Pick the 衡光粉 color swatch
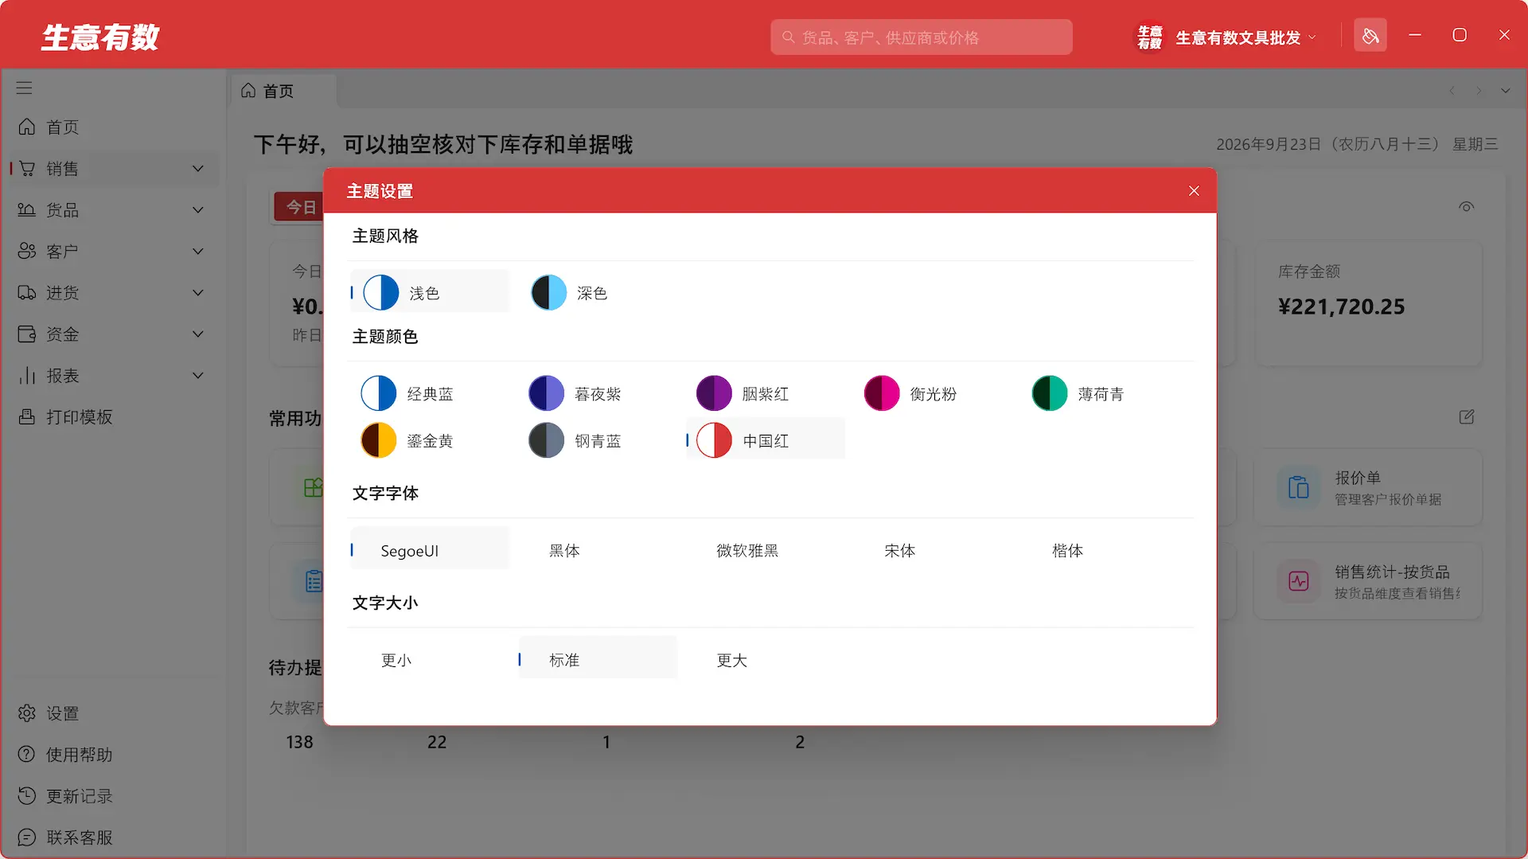The width and height of the screenshot is (1528, 859). [882, 393]
